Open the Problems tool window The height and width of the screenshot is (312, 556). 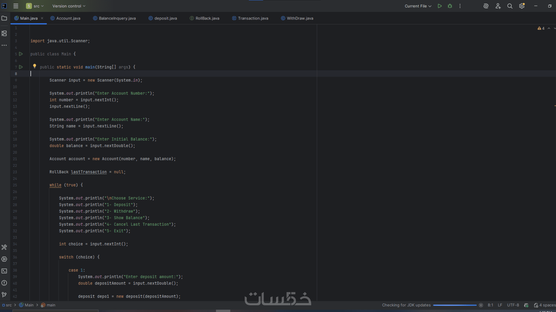click(x=4, y=283)
